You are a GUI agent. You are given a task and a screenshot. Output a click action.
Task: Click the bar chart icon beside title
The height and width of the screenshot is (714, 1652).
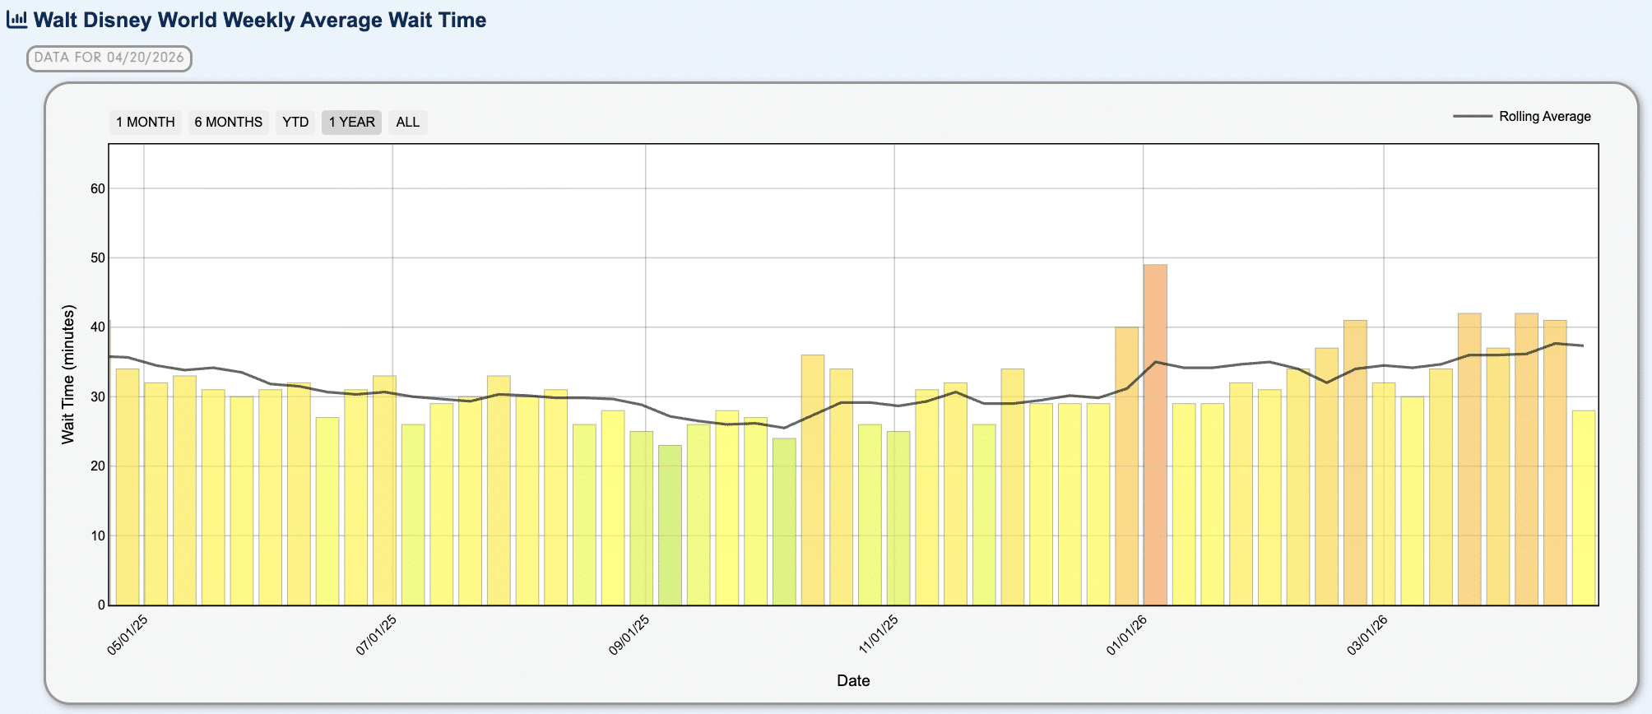tap(16, 20)
